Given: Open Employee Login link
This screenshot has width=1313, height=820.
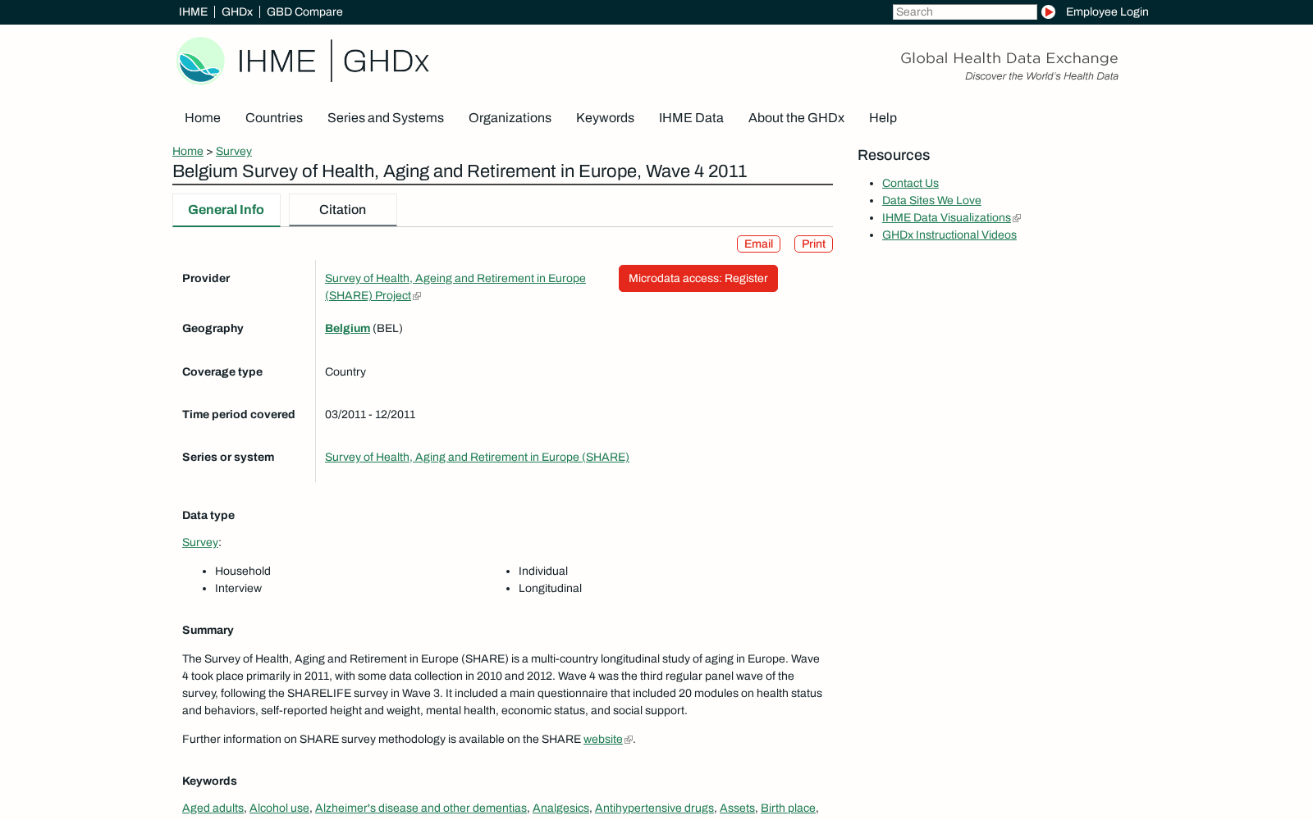Looking at the screenshot, I should tap(1107, 12).
